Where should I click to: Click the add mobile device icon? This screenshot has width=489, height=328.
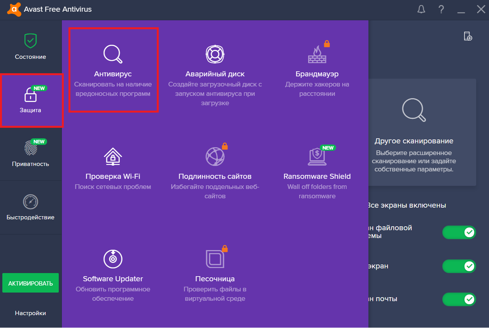(468, 36)
